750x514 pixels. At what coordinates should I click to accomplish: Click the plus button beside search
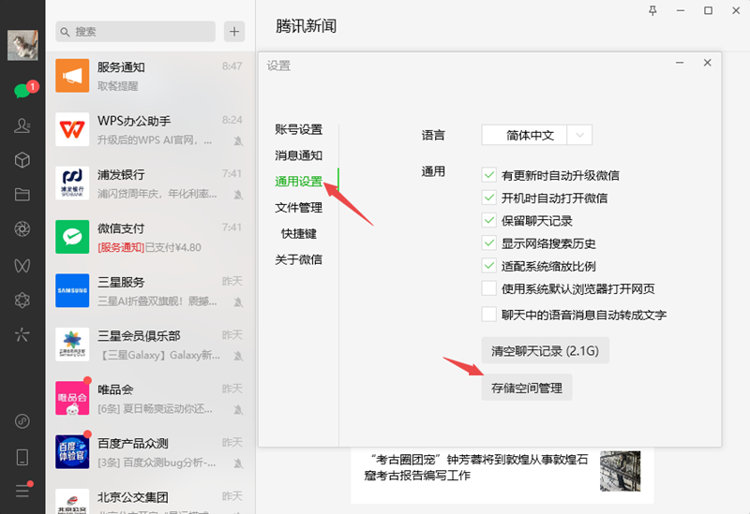234,32
